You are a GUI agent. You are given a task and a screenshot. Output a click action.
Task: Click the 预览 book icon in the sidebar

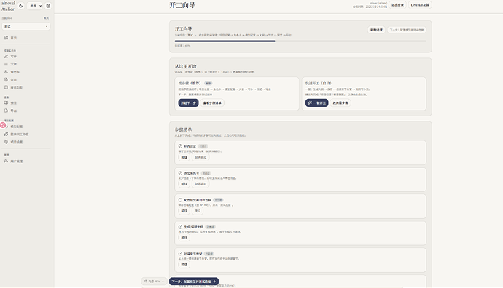point(6,103)
